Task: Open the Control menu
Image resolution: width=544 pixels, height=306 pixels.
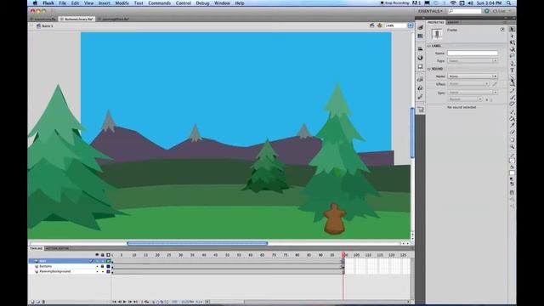Action: [184, 3]
